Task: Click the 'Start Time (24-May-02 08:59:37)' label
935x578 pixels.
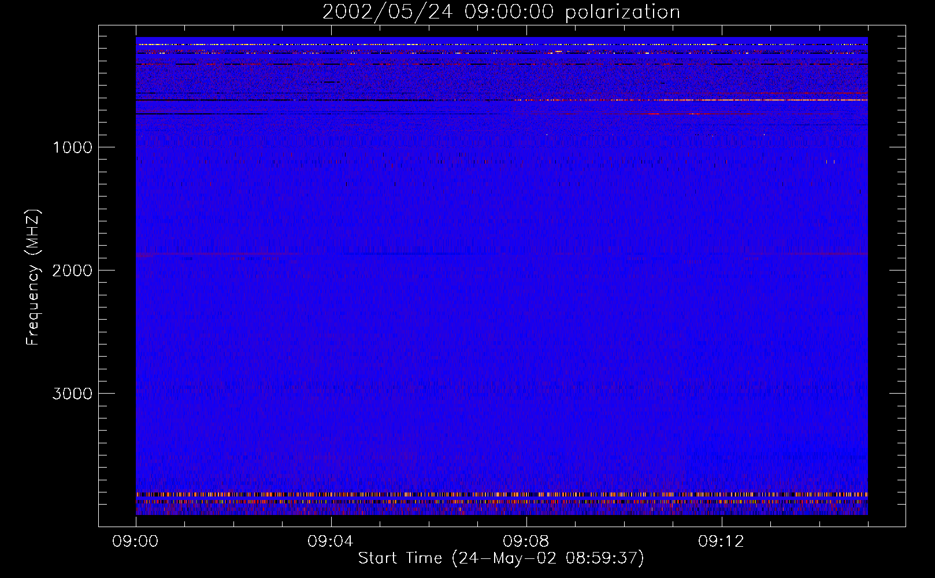Action: point(501,558)
